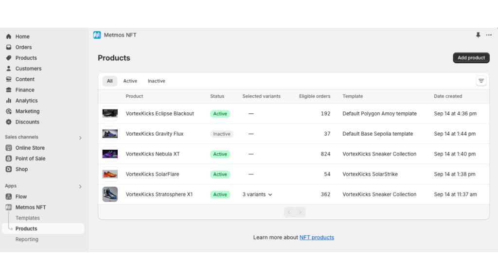The height and width of the screenshot is (280, 498).
Task: Expand the Sales channels section chevron
Action: (x=80, y=138)
